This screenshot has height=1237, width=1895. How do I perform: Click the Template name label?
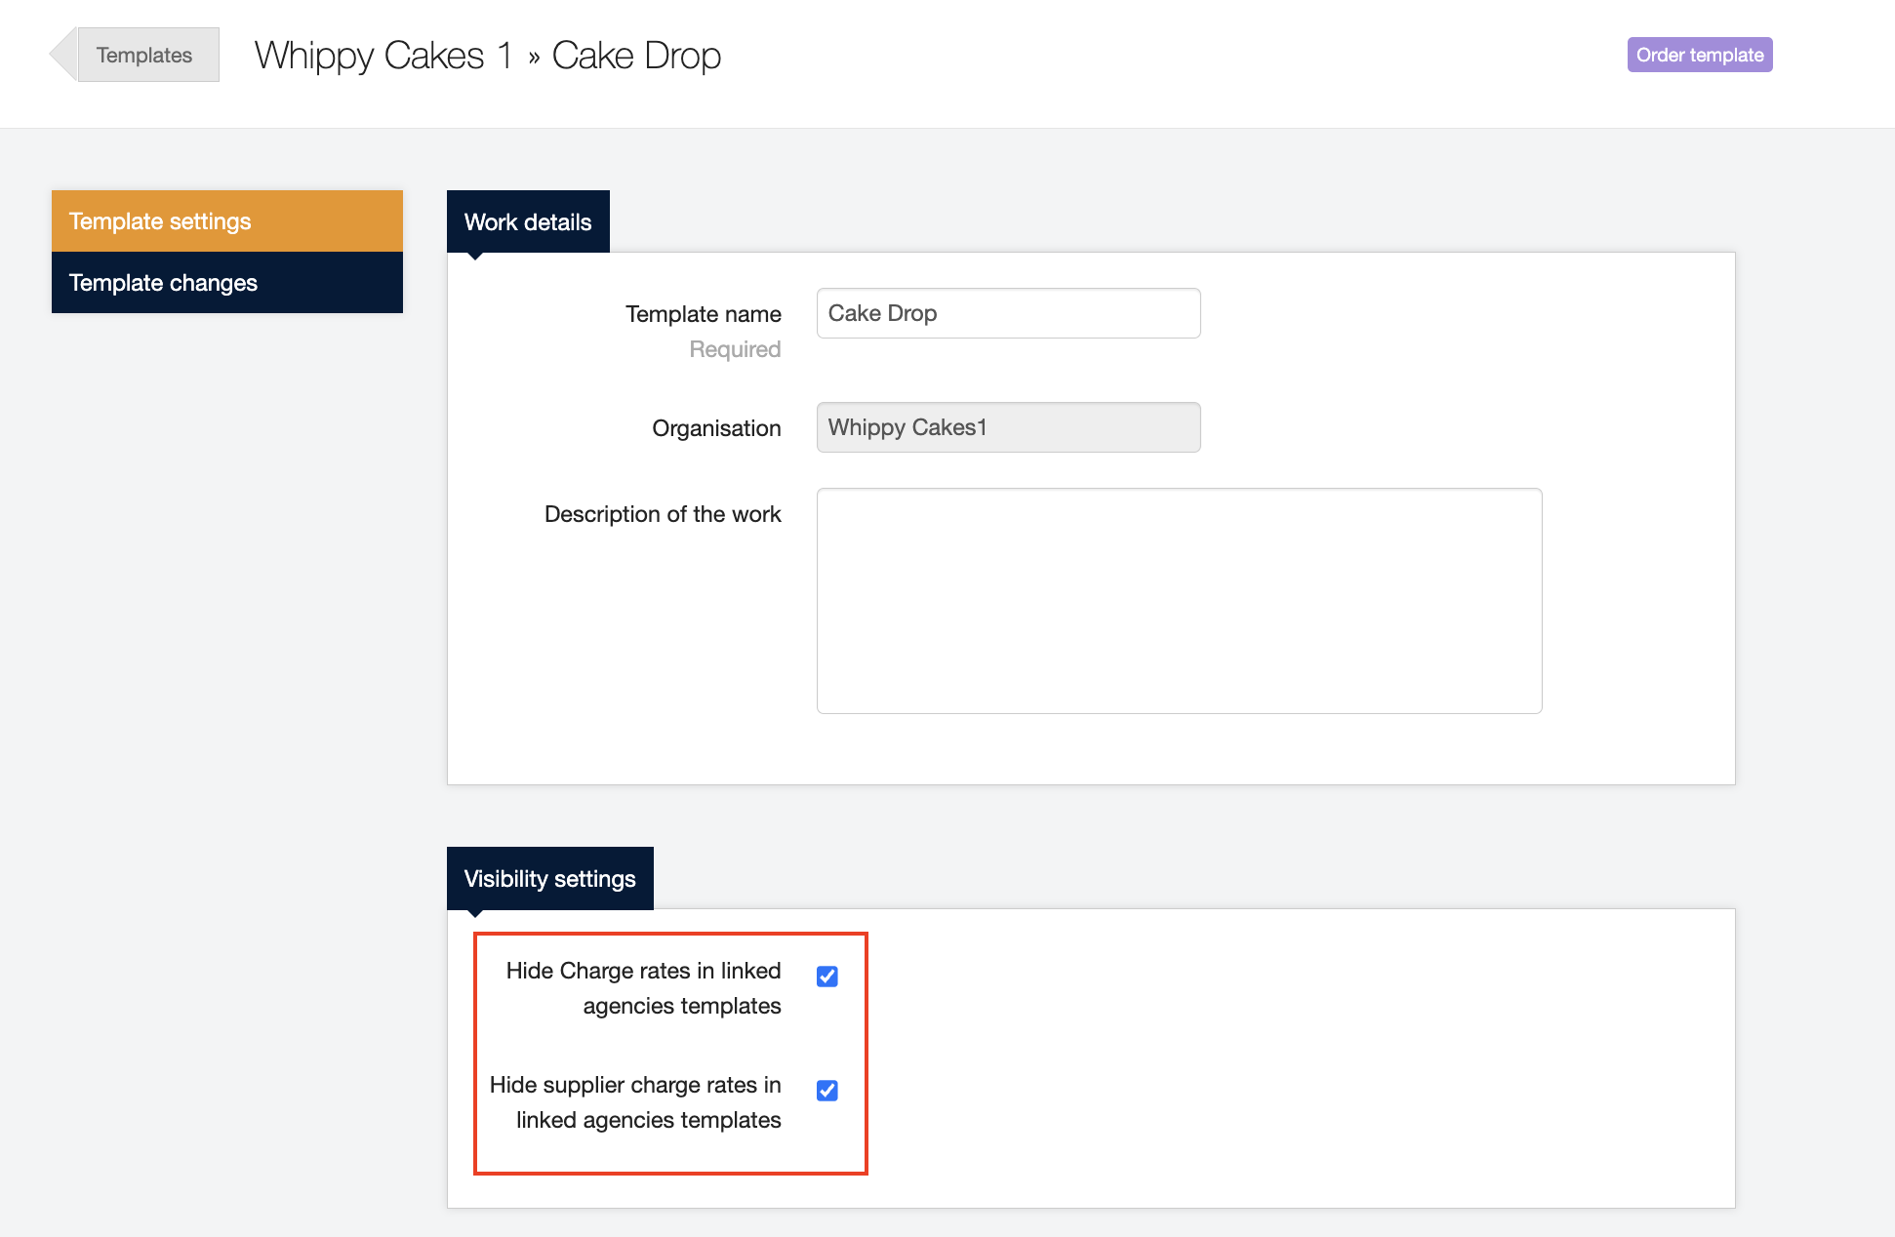click(703, 314)
